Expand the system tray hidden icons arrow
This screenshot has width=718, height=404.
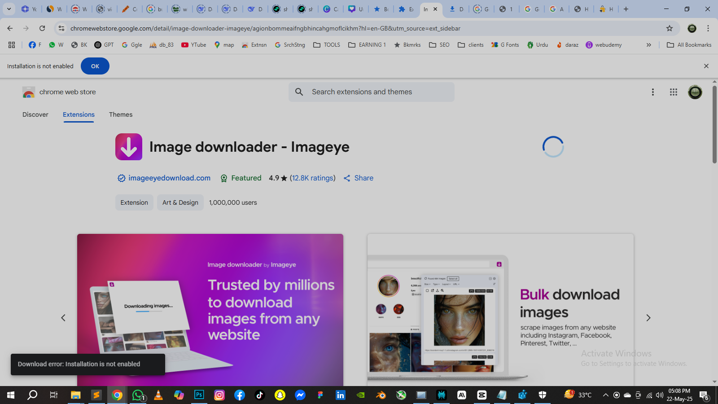coord(605,395)
